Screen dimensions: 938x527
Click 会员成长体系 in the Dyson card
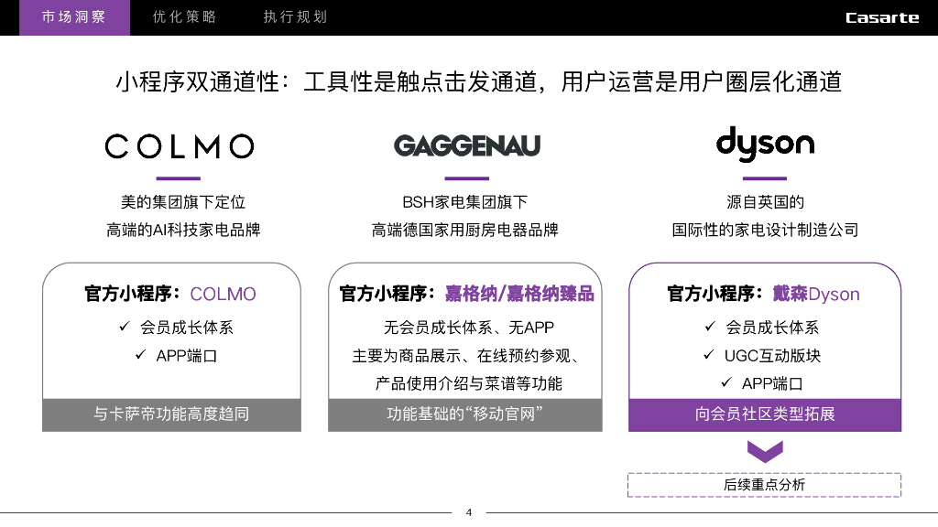point(771,328)
